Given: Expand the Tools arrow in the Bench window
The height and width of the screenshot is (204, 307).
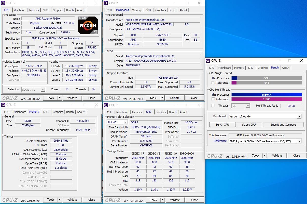Looking at the screenshot, I should point(264,156).
